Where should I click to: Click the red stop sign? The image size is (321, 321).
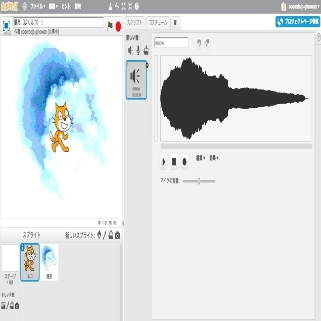(x=118, y=26)
